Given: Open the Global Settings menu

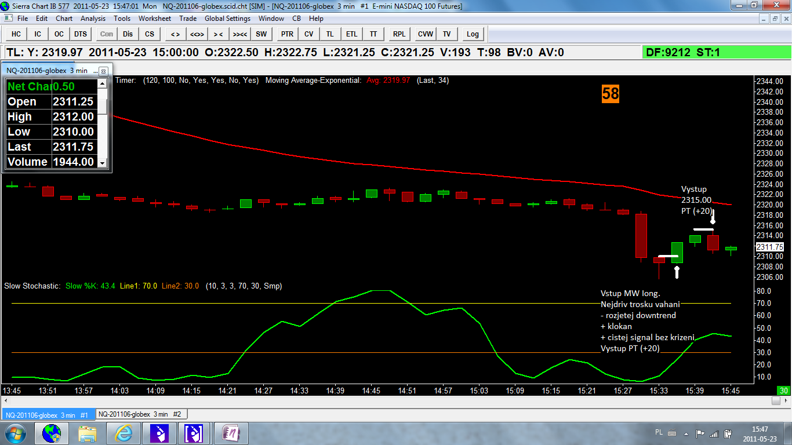Looking at the screenshot, I should coord(227,19).
